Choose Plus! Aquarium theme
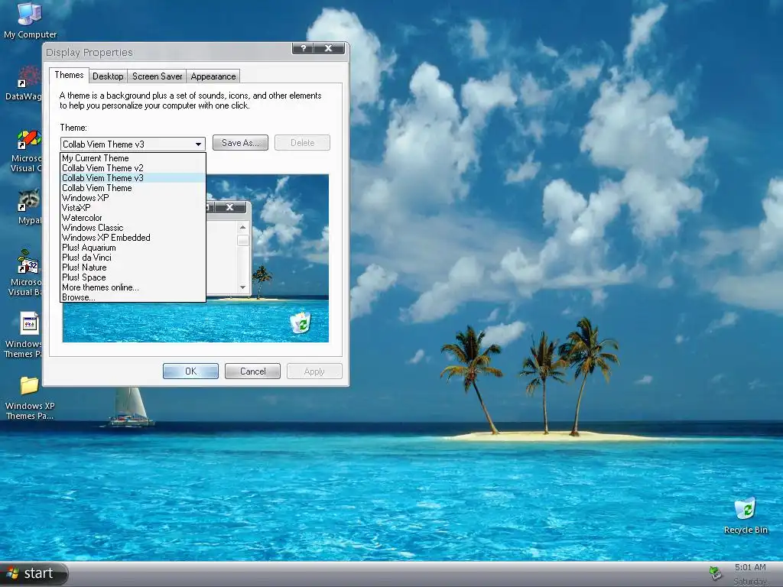 [x=133, y=248]
